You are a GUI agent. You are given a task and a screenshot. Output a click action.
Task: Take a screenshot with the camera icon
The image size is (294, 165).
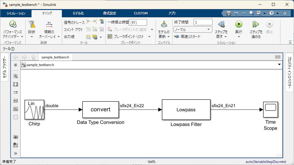[16, 137]
